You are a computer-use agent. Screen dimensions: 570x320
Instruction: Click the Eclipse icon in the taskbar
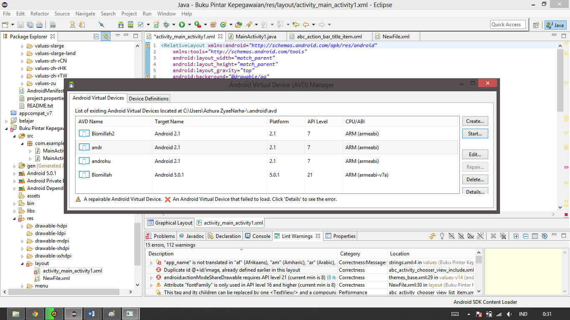(x=73, y=314)
